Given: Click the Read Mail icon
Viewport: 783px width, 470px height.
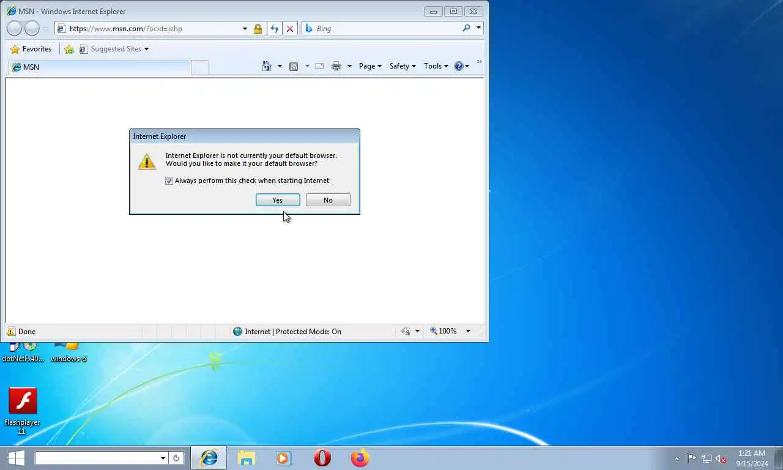Looking at the screenshot, I should pos(319,66).
